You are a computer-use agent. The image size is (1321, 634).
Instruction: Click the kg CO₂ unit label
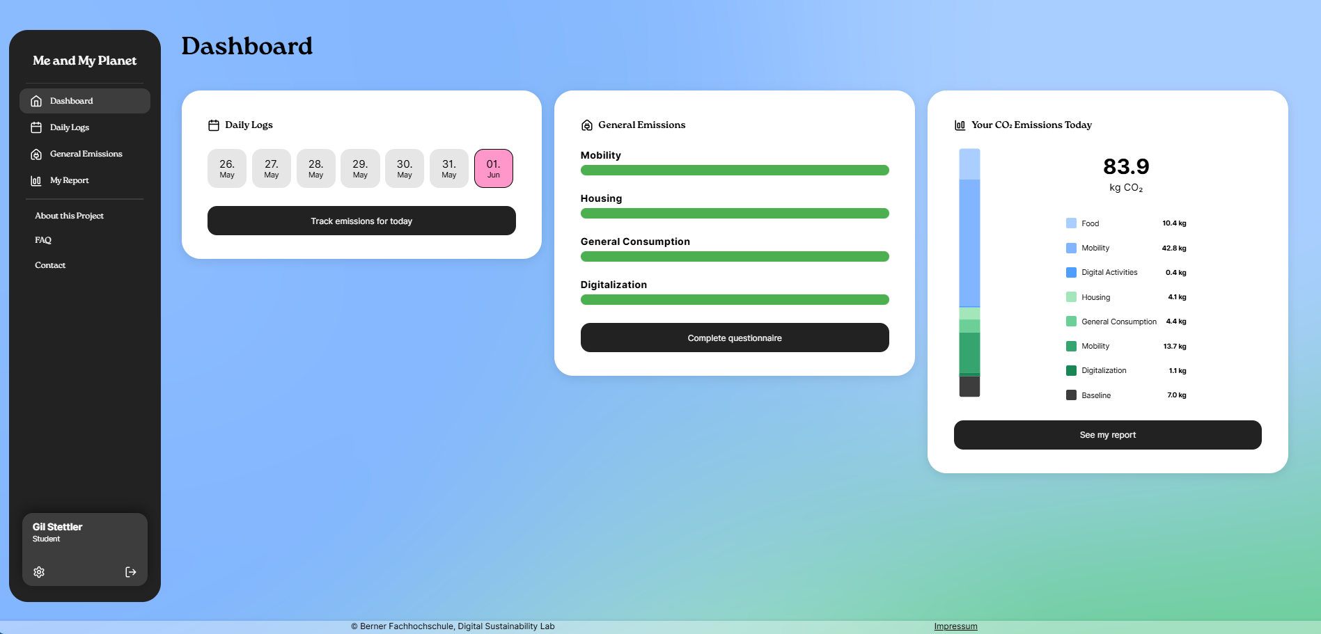click(x=1126, y=188)
